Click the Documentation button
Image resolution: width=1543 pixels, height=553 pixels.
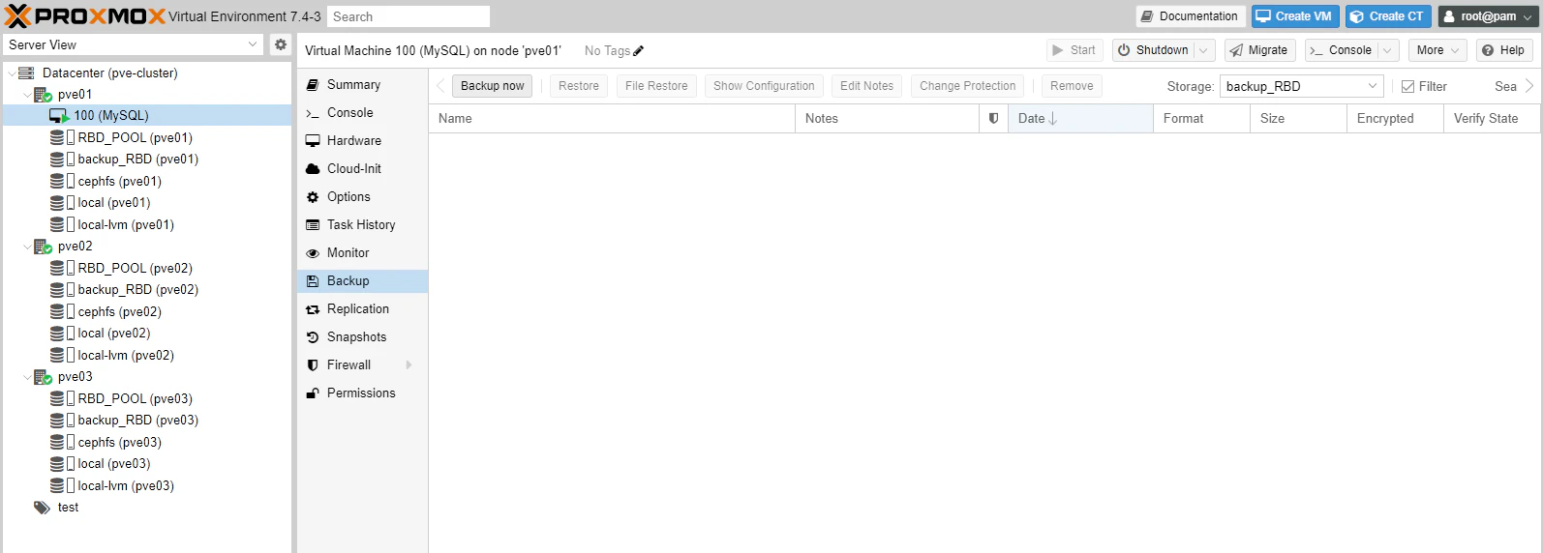[1189, 16]
